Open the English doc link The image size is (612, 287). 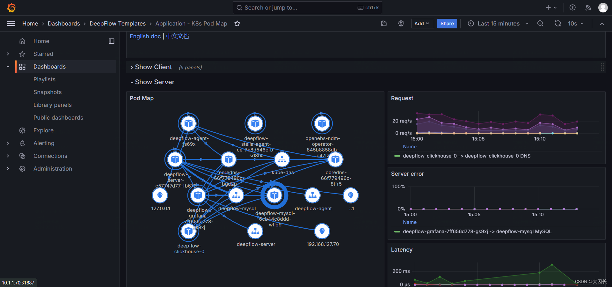pos(145,36)
